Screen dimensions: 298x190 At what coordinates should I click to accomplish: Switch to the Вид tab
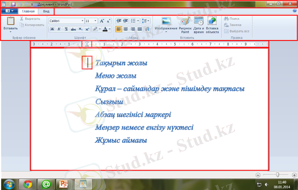point(46,12)
